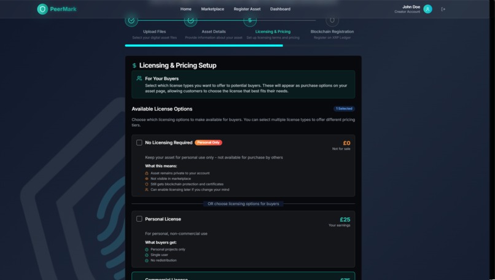Click the check icon beside No redistribution
The image size is (495, 280).
tap(147, 260)
